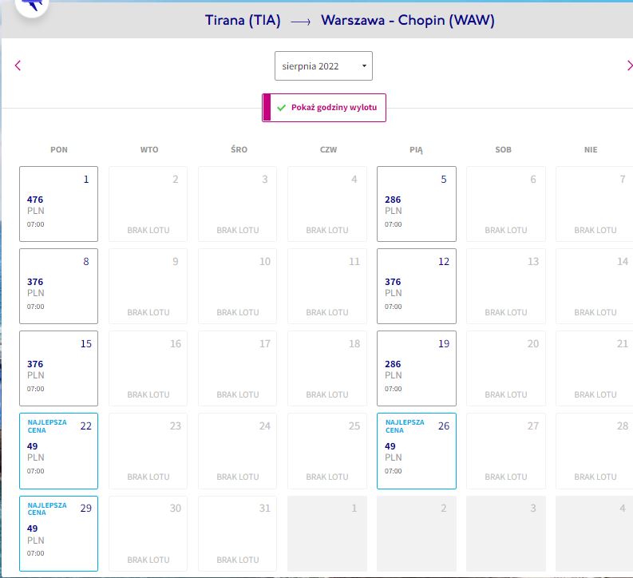This screenshot has height=578, width=633.
Task: Click unavailable August 20 cell
Action: coord(506,369)
